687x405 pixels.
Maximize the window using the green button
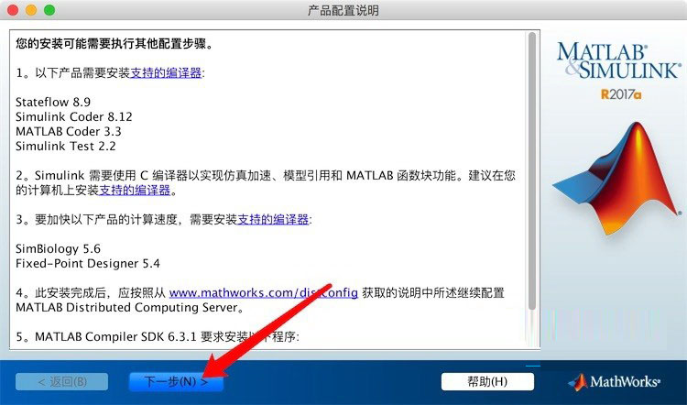[49, 10]
